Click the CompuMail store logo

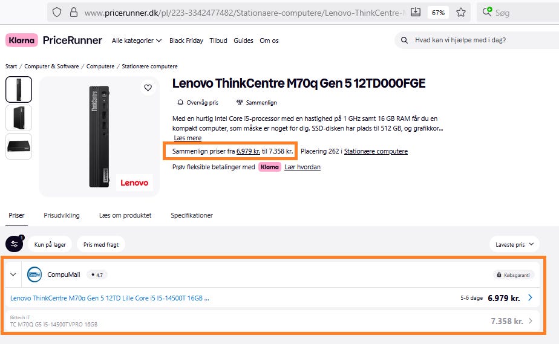pyautogui.click(x=34, y=274)
